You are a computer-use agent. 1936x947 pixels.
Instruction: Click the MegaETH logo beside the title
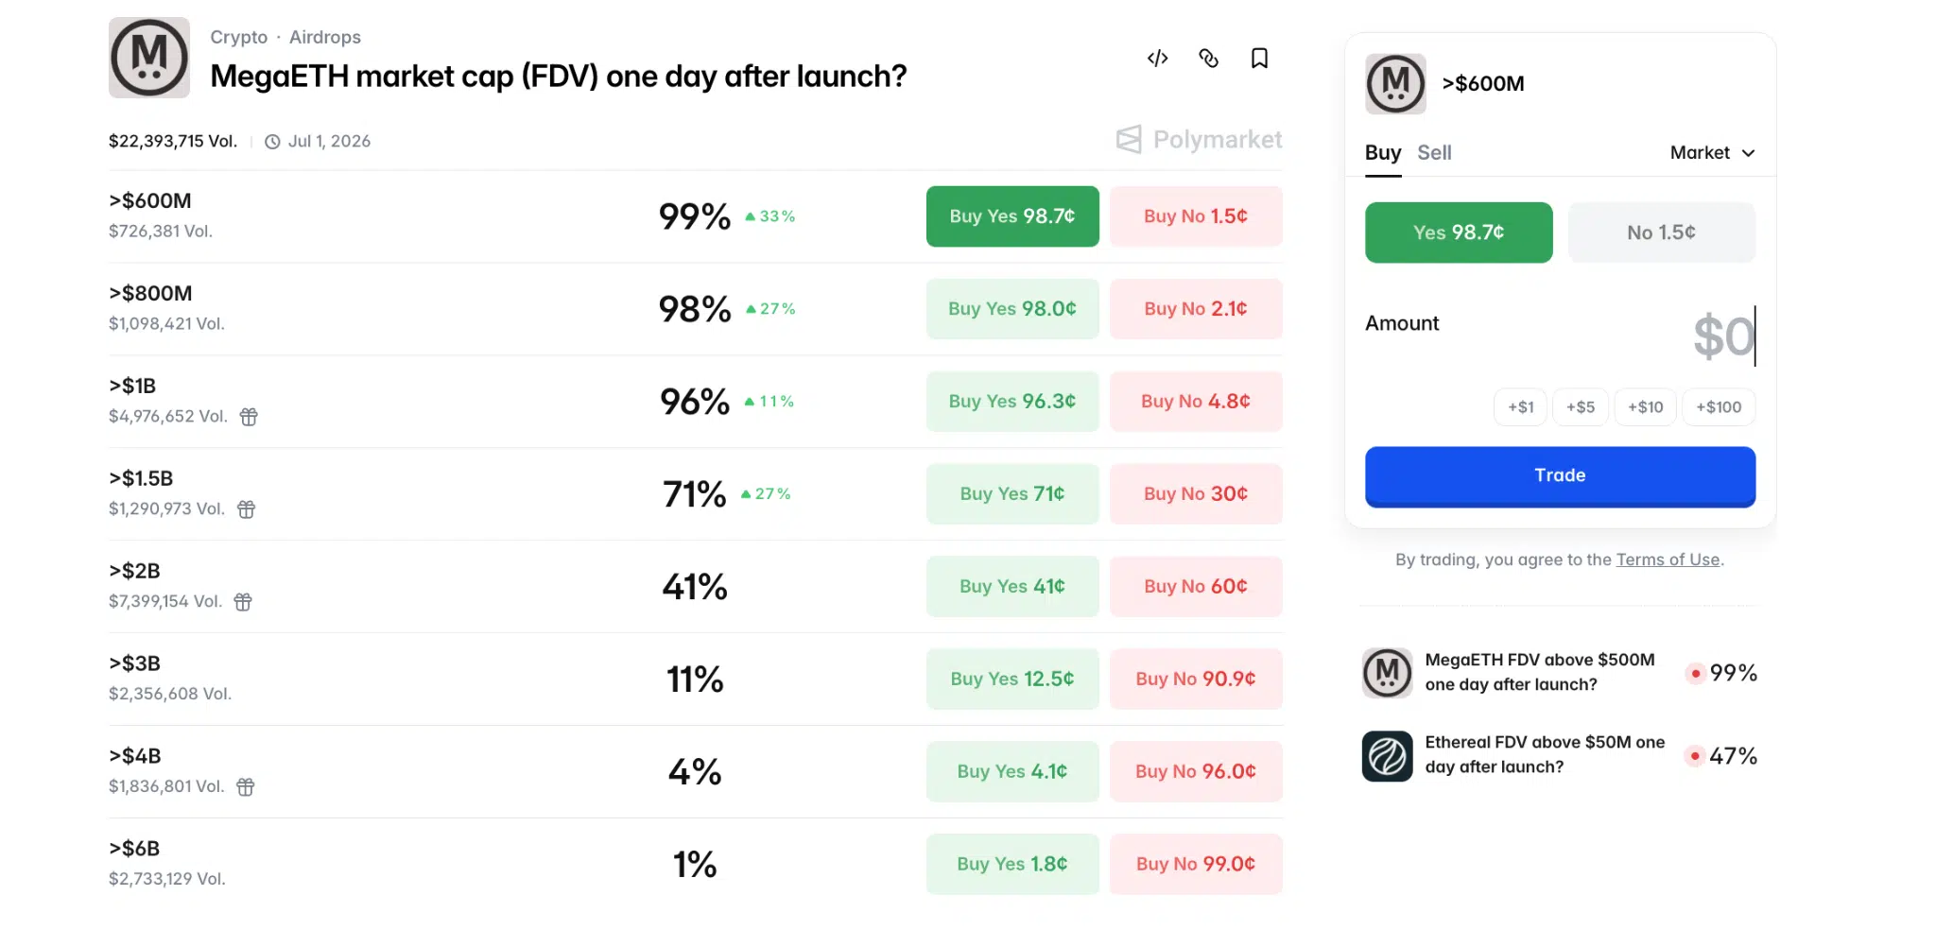(149, 58)
